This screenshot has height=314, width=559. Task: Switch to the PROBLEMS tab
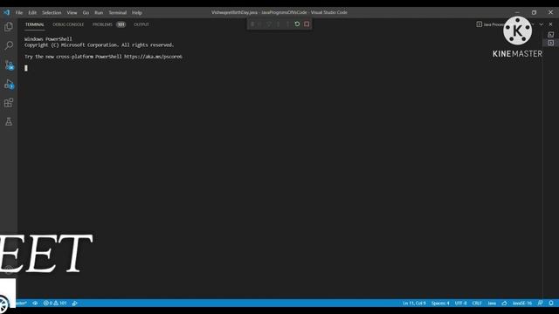(x=102, y=24)
